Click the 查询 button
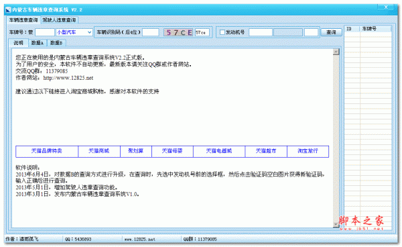This screenshot has height=247, width=402. coord(331,32)
